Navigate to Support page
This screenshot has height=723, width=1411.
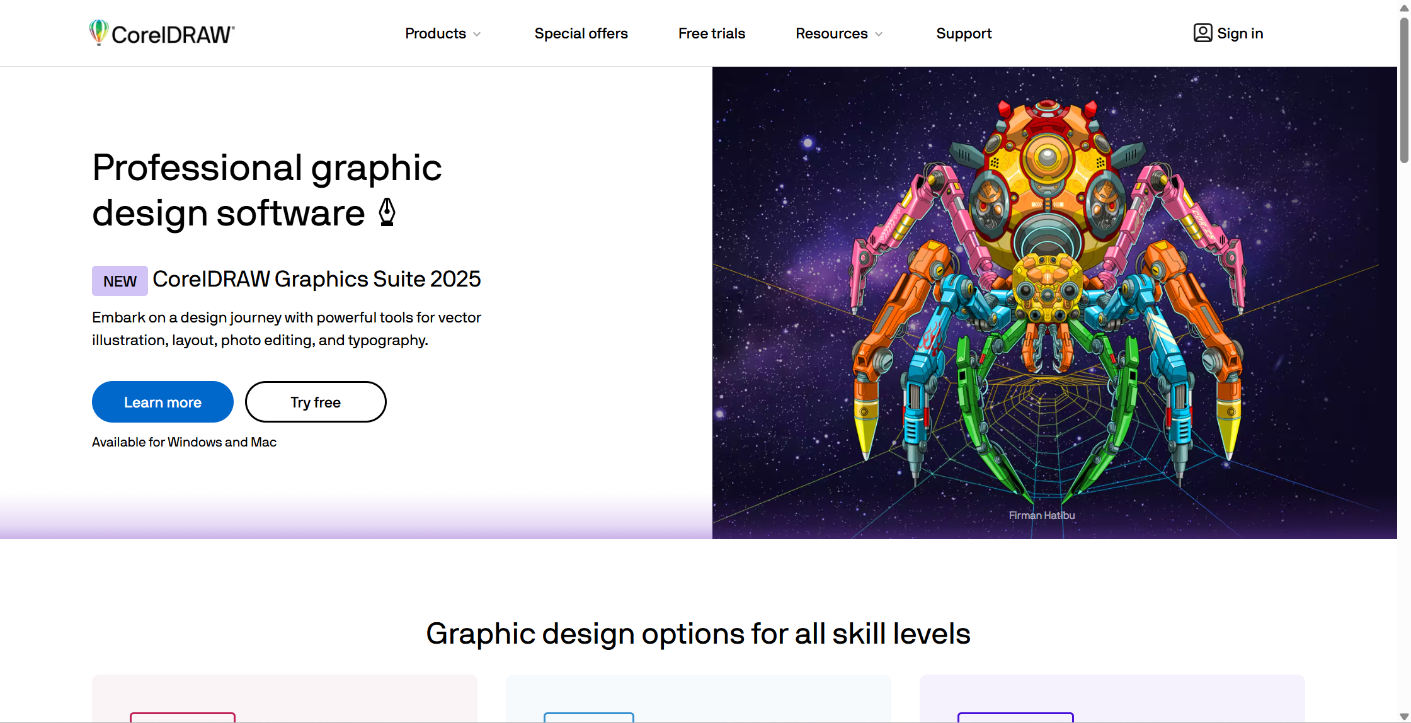click(x=964, y=33)
